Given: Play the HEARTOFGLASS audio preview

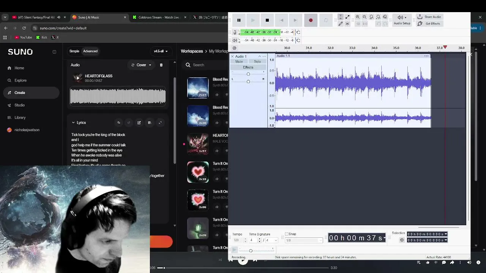Looking at the screenshot, I should click(77, 78).
